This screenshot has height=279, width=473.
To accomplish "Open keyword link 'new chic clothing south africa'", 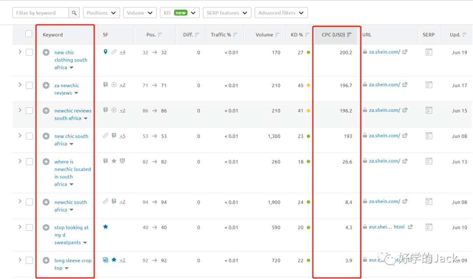I will click(71, 60).
